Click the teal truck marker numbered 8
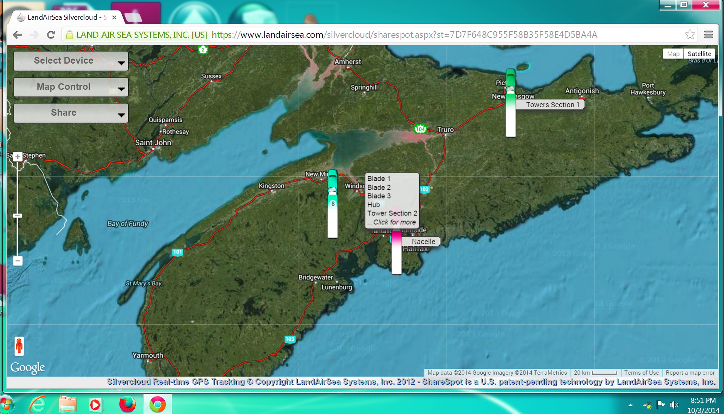 coord(332,204)
